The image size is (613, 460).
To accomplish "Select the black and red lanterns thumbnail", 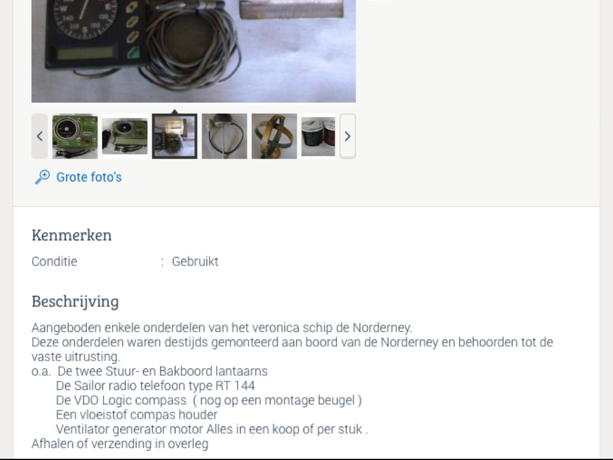I will [318, 136].
